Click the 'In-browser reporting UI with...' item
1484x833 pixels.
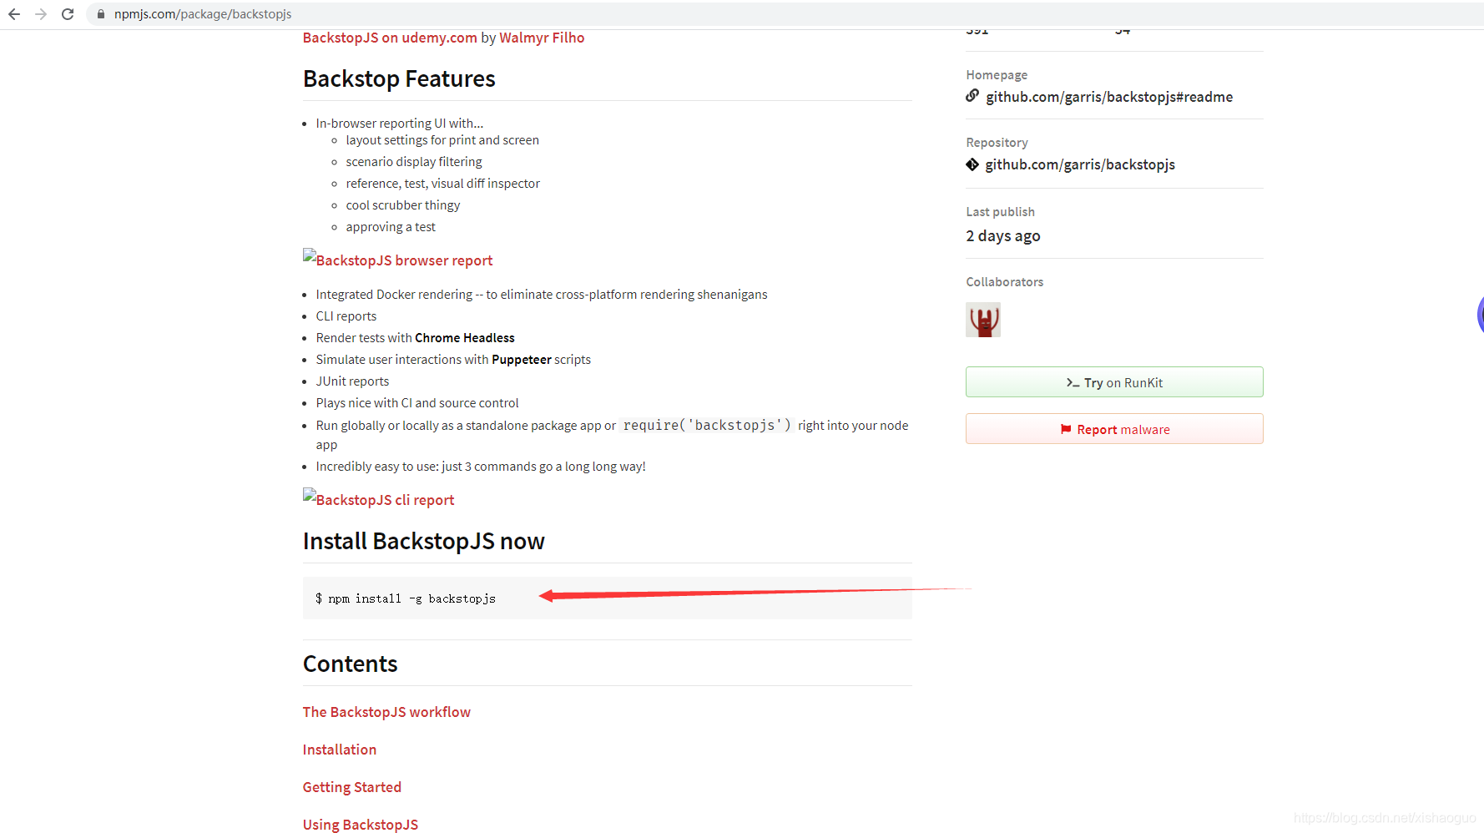point(400,124)
